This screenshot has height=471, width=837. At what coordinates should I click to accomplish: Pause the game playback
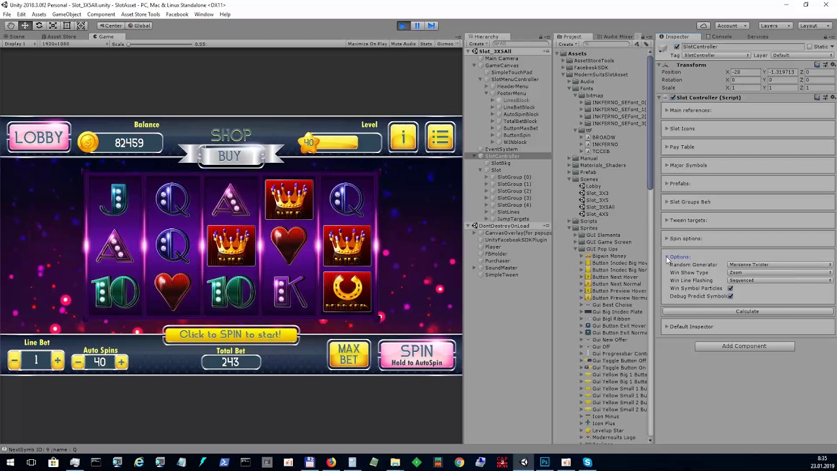tap(417, 26)
